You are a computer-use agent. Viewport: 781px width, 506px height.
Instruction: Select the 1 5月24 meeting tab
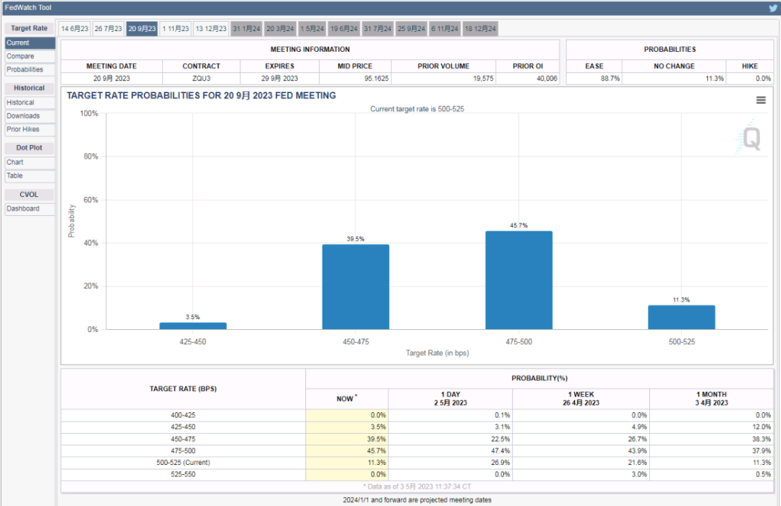[x=312, y=29]
